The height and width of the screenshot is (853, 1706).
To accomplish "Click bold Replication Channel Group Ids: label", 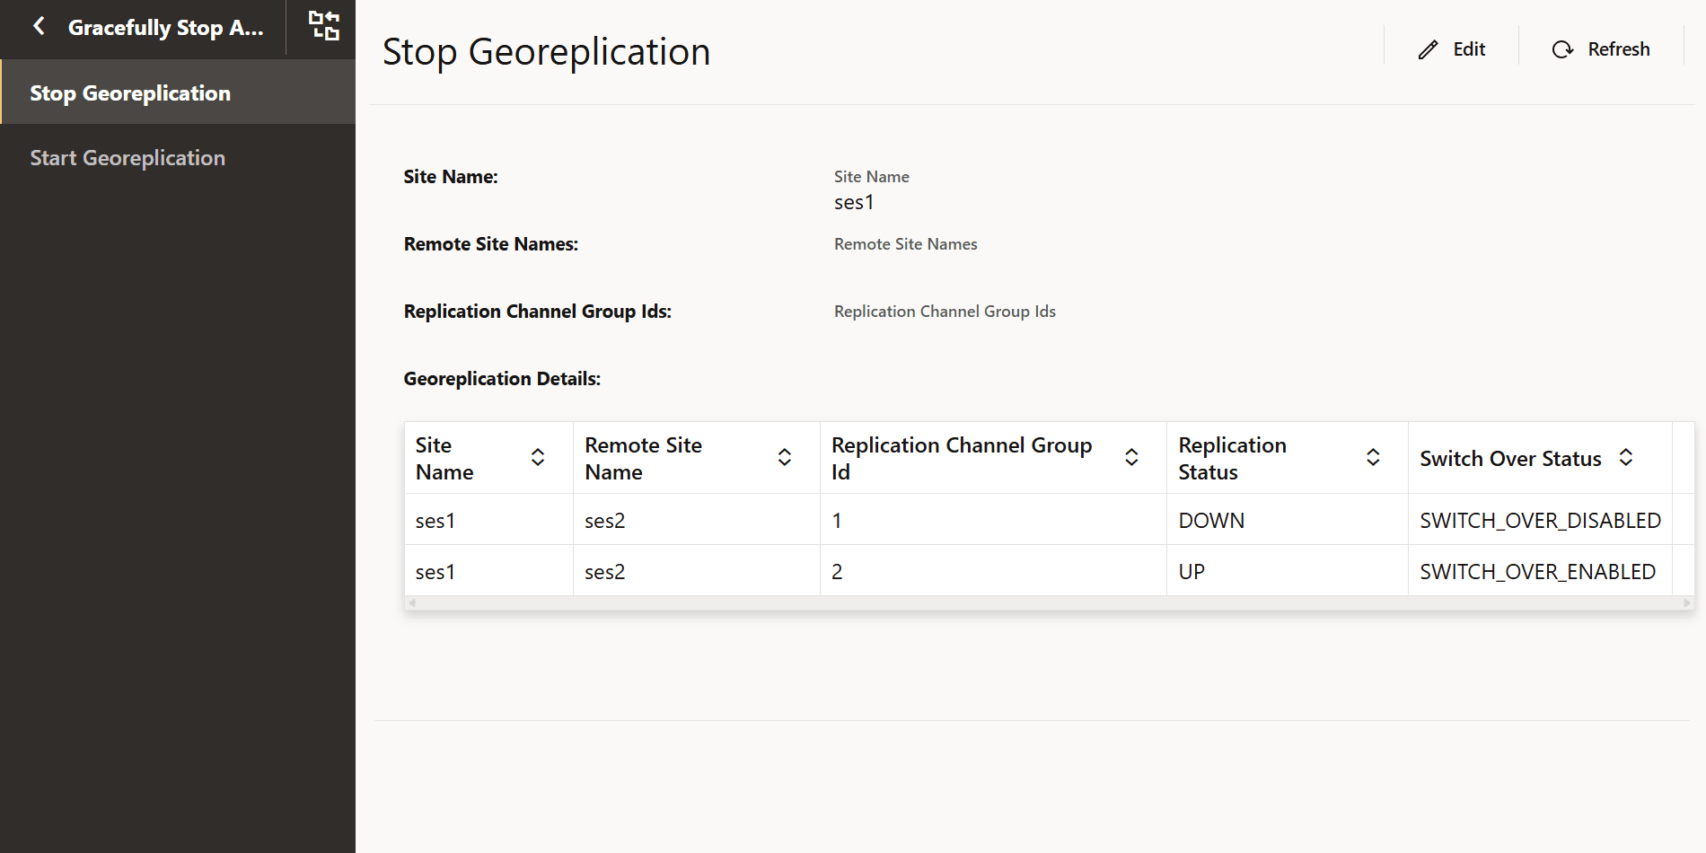I will [x=538, y=312].
